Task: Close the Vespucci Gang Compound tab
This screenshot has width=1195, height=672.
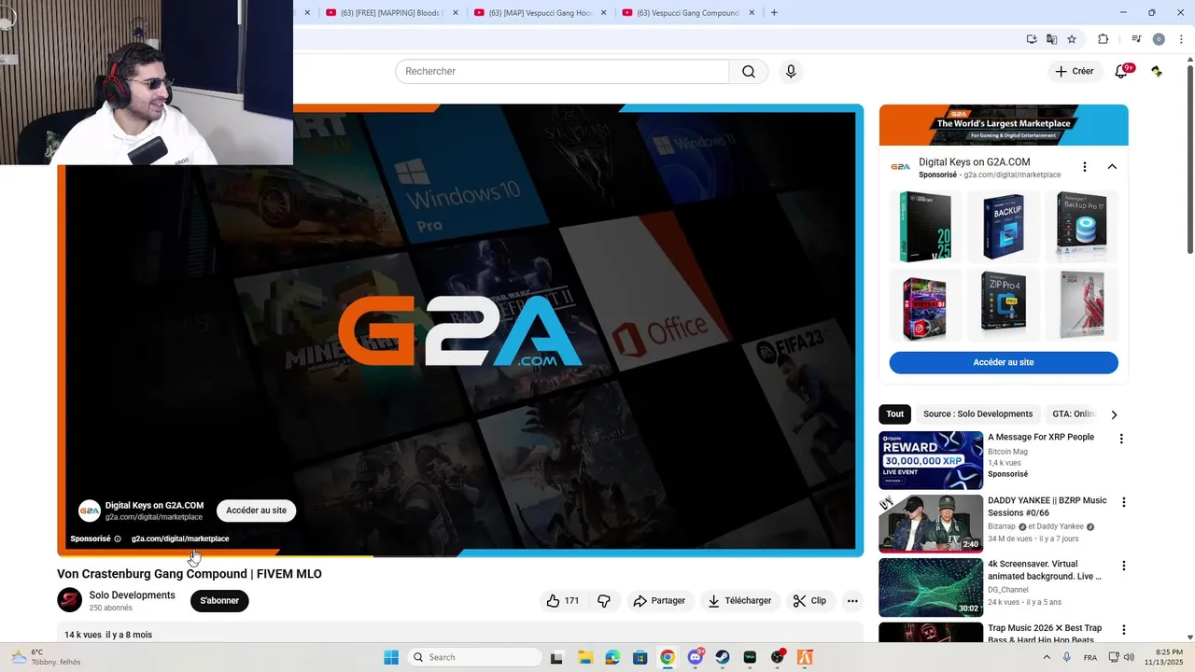Action: point(752,13)
